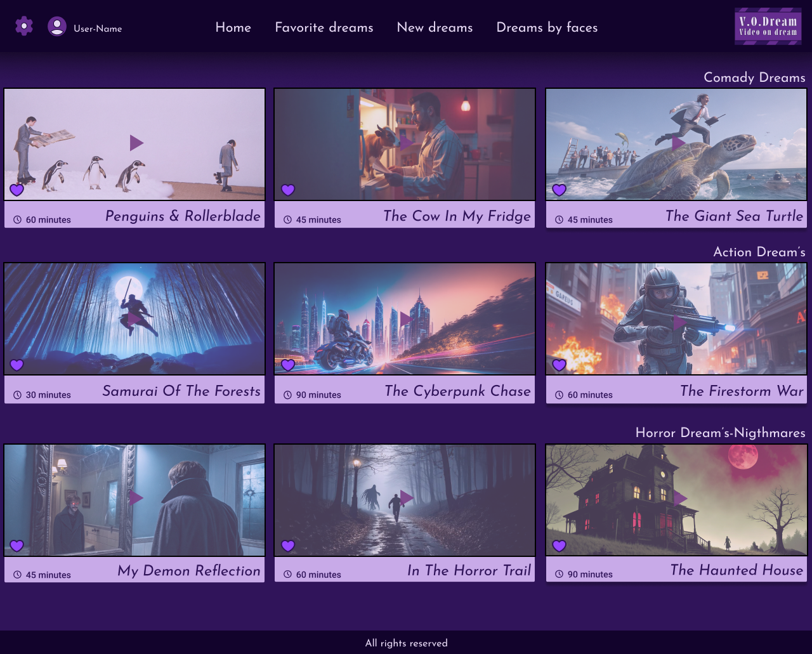Play the In The Horror Trail dream

pos(406,498)
